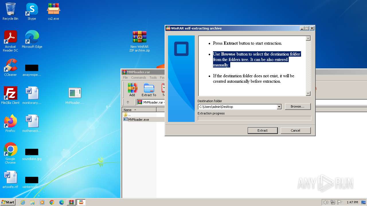This screenshot has width=367, height=206.
Task: Click the Extract To icon in the WinRAR toolbar
Action: pyautogui.click(x=149, y=90)
